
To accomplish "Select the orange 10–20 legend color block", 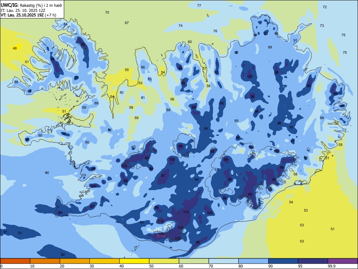I will (45, 261).
